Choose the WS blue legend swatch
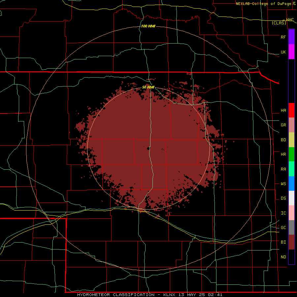The width and height of the screenshot is (297, 297). [x=291, y=183]
